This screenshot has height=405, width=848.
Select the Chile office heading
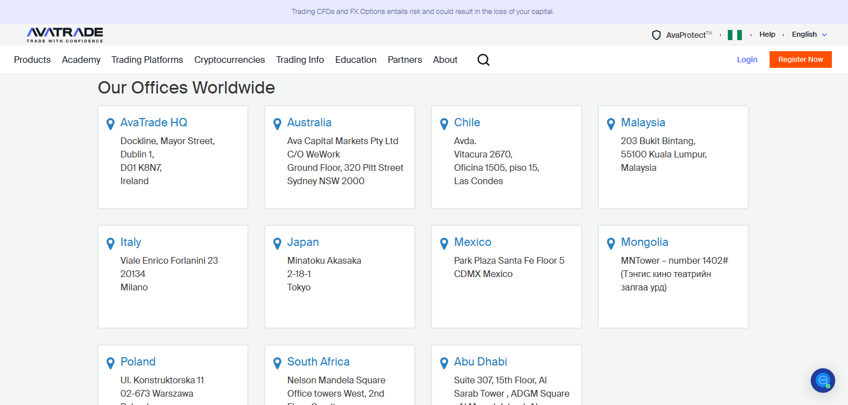pos(467,122)
